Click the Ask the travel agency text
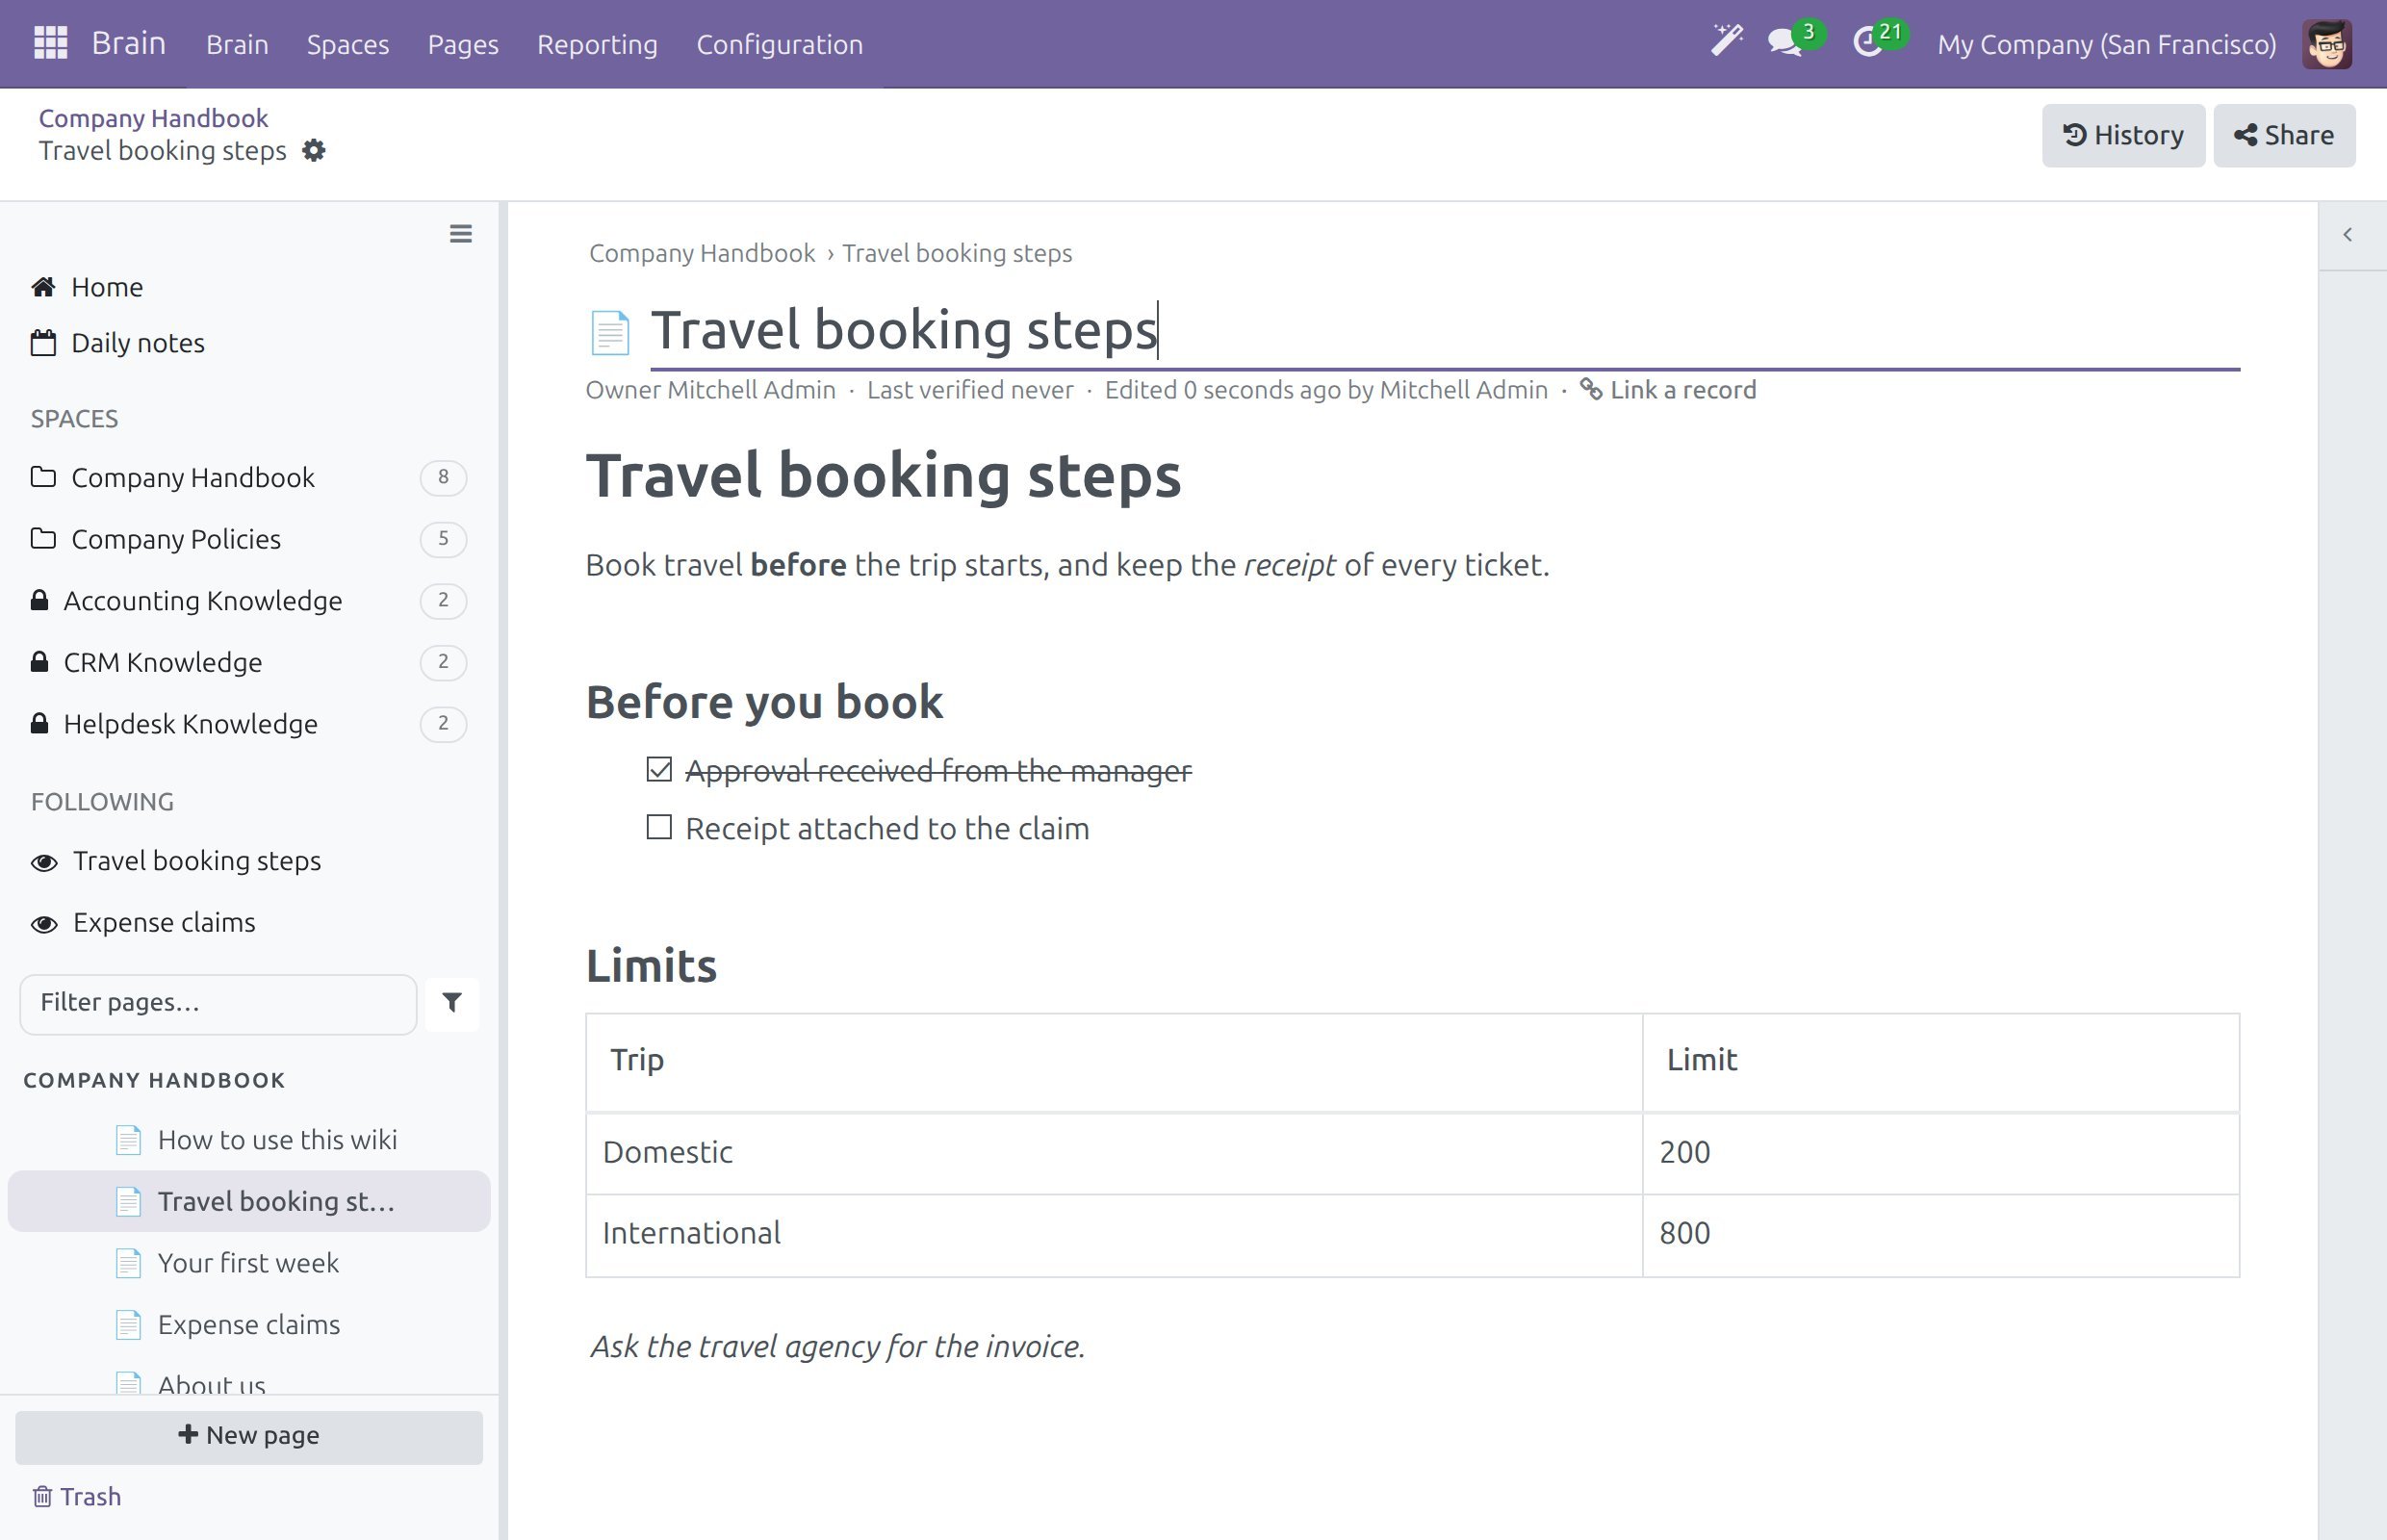2387x1540 pixels. [x=837, y=1347]
